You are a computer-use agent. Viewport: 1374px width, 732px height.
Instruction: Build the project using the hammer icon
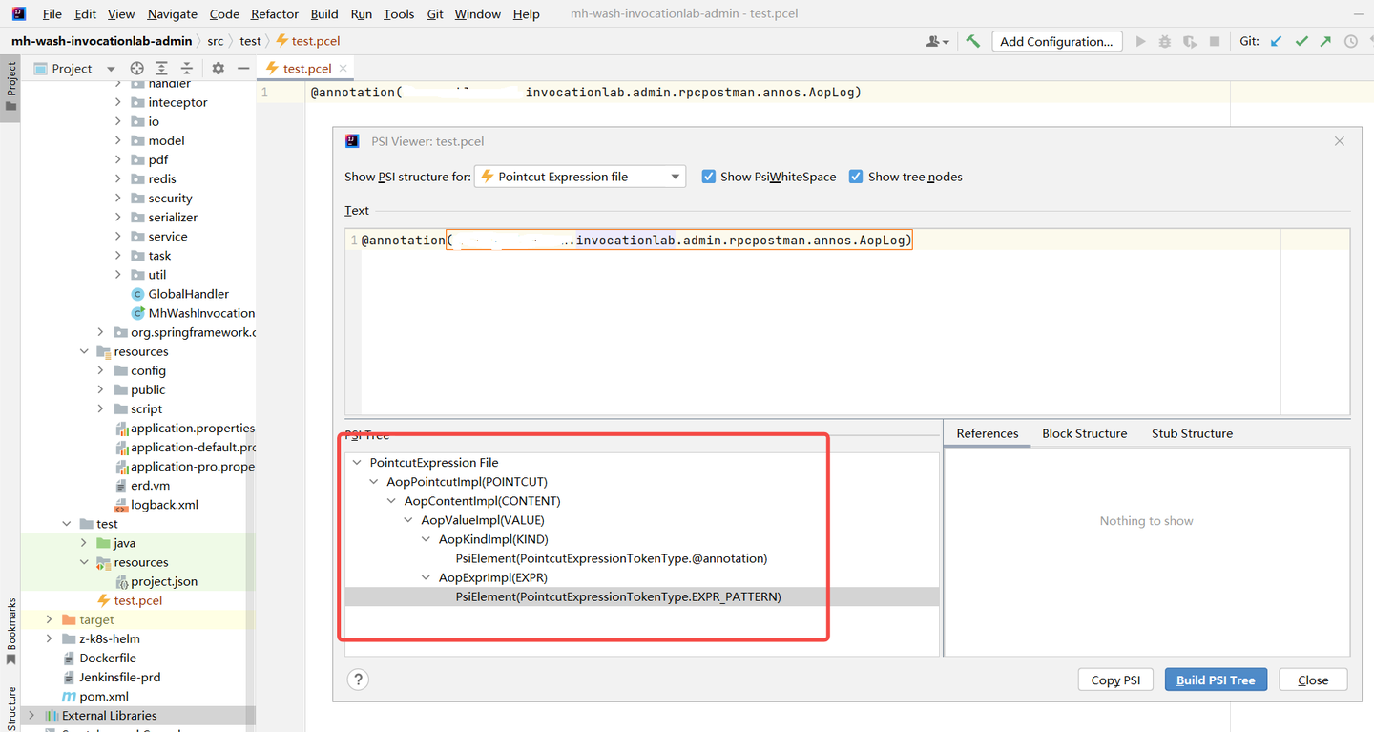pyautogui.click(x=972, y=41)
